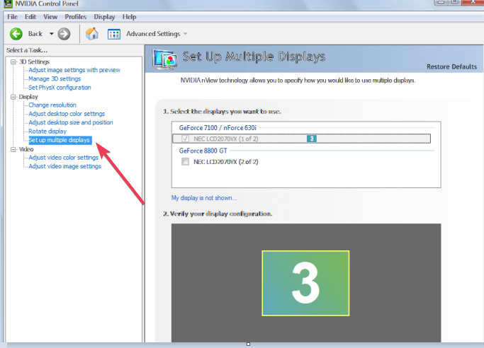
Task: Collapse the Display tree node
Action: (13, 97)
